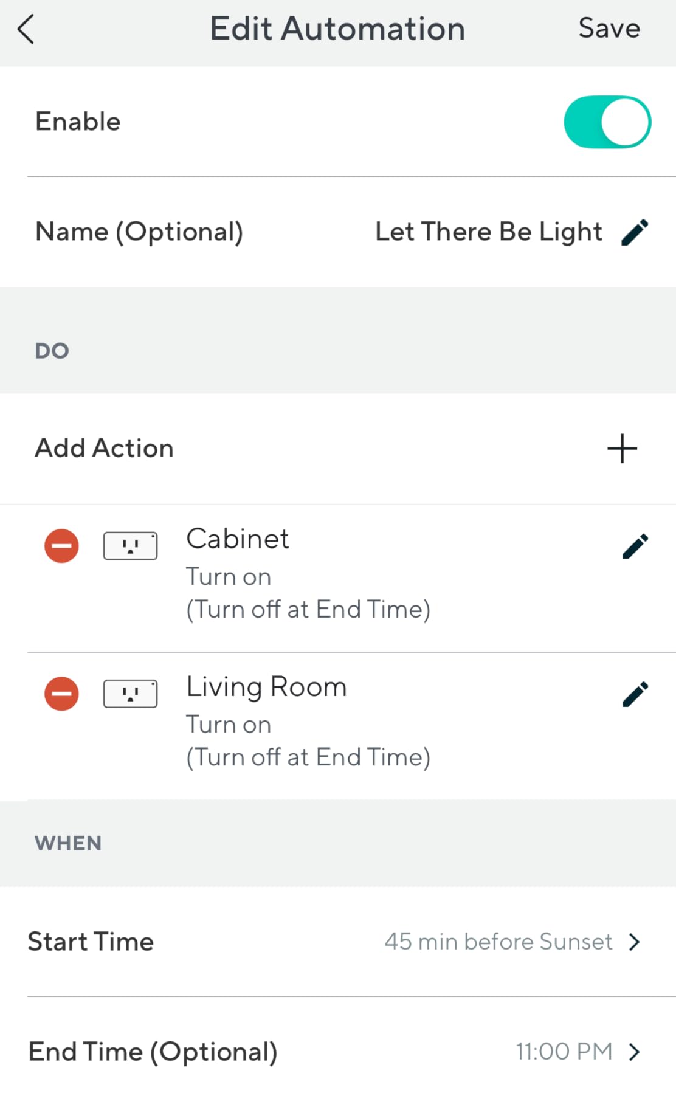The width and height of the screenshot is (676, 1093).
Task: Edit the automation name pencil icon
Action: 635,232
